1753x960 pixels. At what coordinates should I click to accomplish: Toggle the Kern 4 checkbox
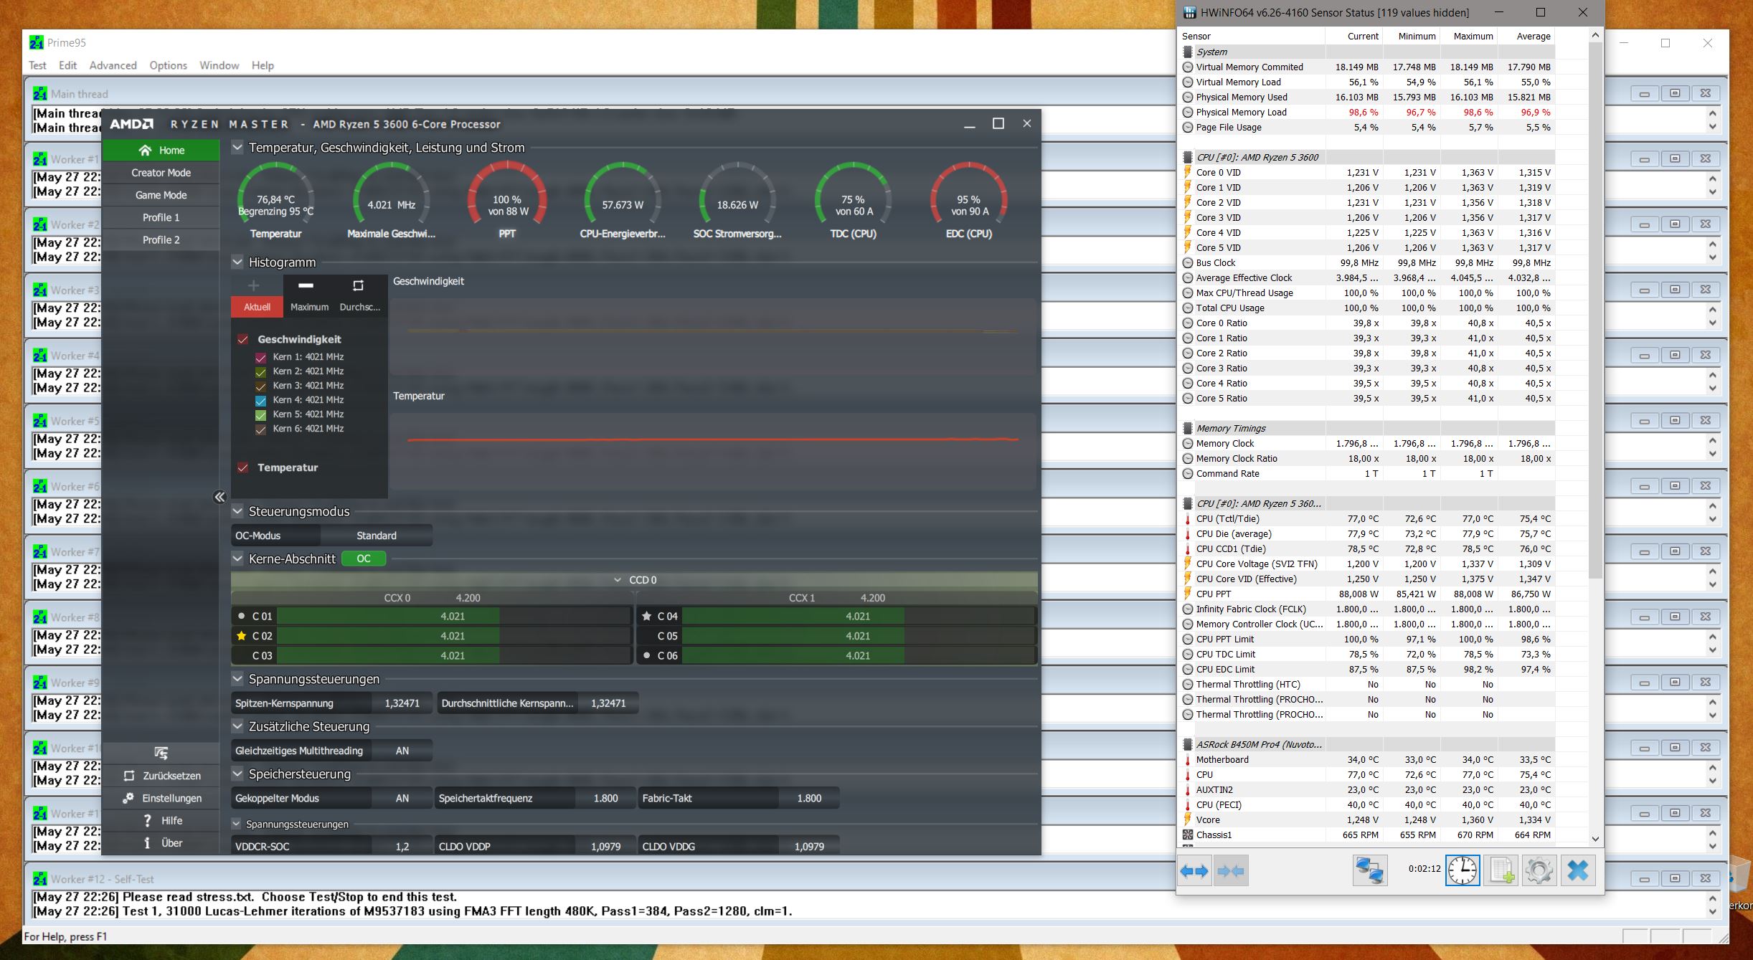[261, 400]
